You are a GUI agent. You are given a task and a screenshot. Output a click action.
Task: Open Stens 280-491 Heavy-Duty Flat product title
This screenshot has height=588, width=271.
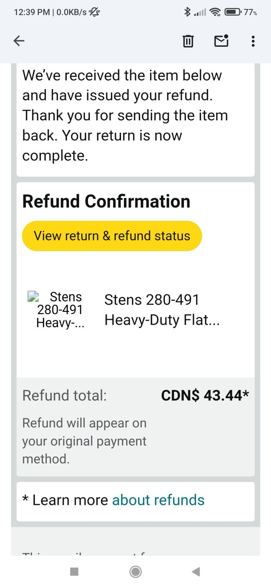tap(162, 310)
